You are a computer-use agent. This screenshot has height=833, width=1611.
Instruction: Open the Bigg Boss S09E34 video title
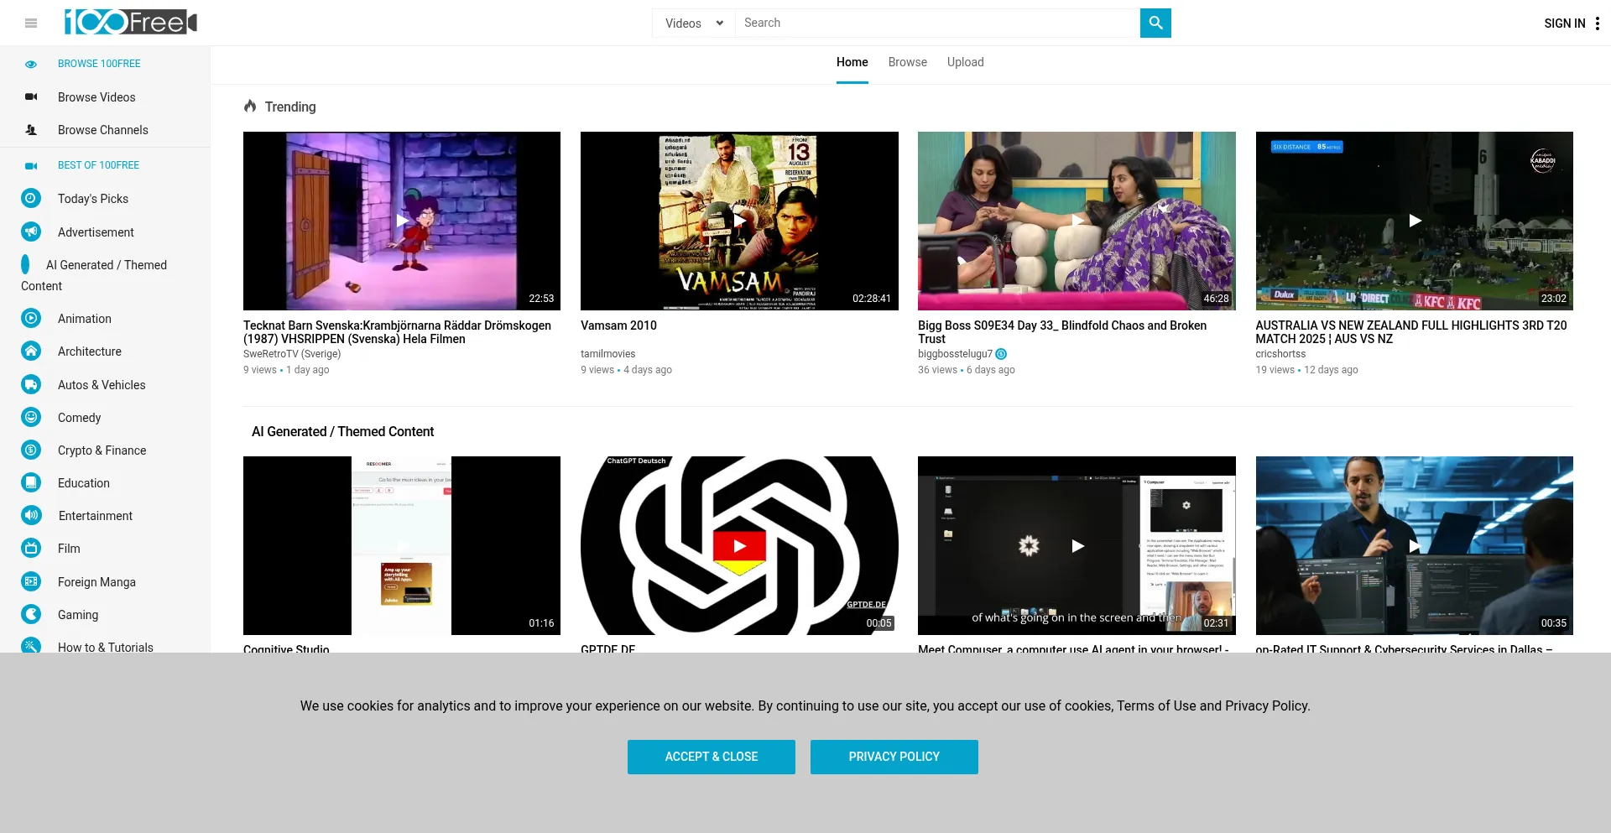click(1062, 332)
